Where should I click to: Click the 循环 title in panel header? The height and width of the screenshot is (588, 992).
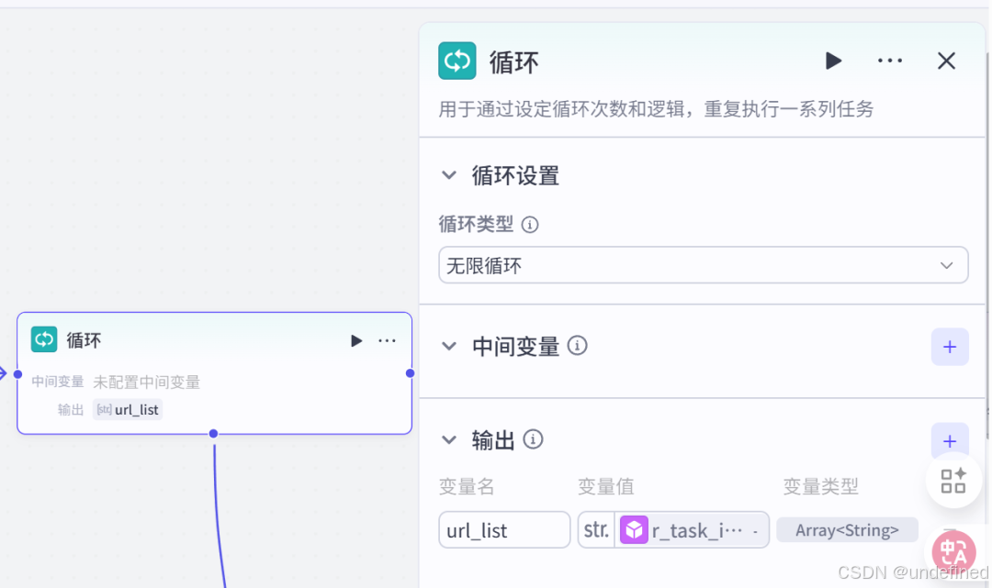point(513,62)
